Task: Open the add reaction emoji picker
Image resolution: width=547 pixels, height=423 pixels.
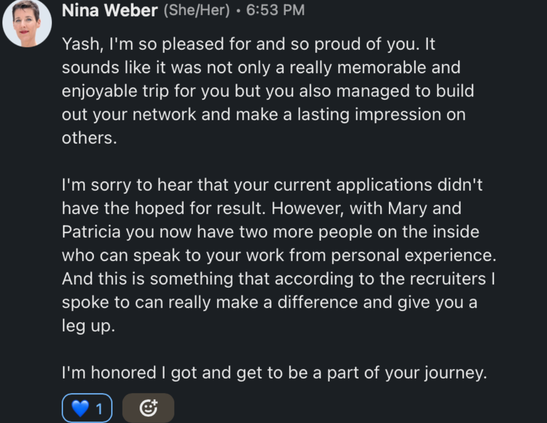Action: pos(148,408)
